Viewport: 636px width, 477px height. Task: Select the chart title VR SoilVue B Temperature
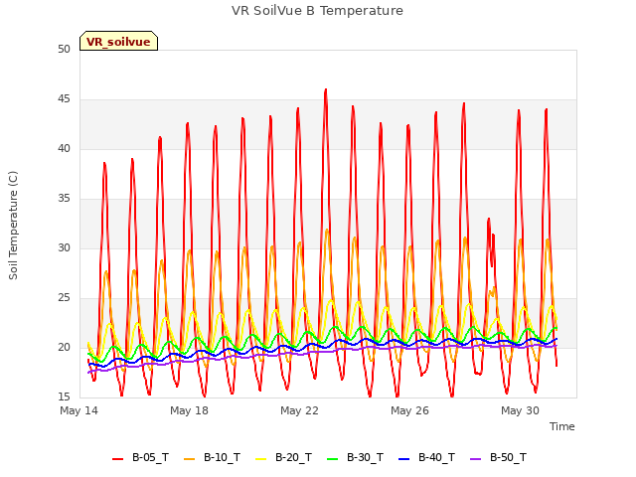[317, 11]
